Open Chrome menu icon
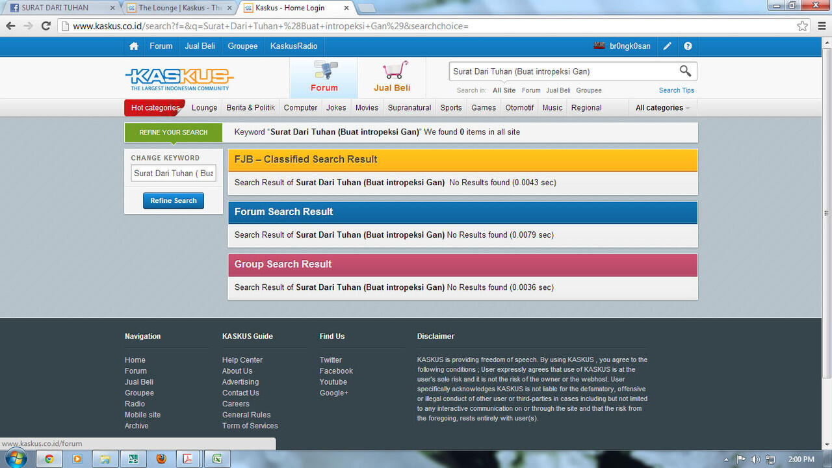Viewport: 832px width, 468px height. click(x=822, y=26)
